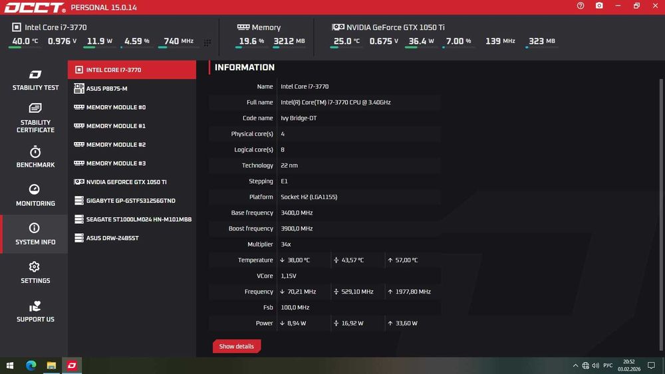Viewport: 665px width, 374px height.
Task: Open the Monitoring gauge section
Action: pos(35,195)
